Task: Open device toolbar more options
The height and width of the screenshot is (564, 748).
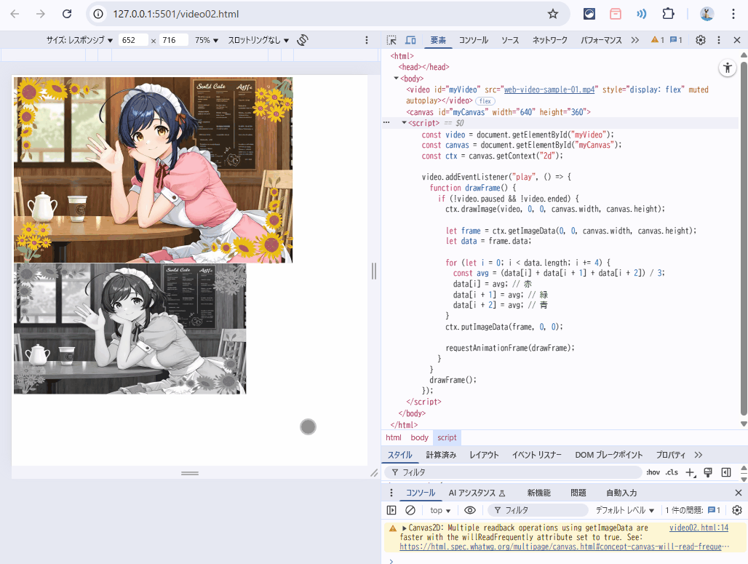Action: click(367, 40)
